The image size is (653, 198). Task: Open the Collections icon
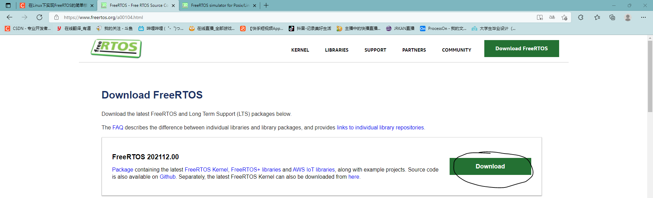pyautogui.click(x=612, y=17)
